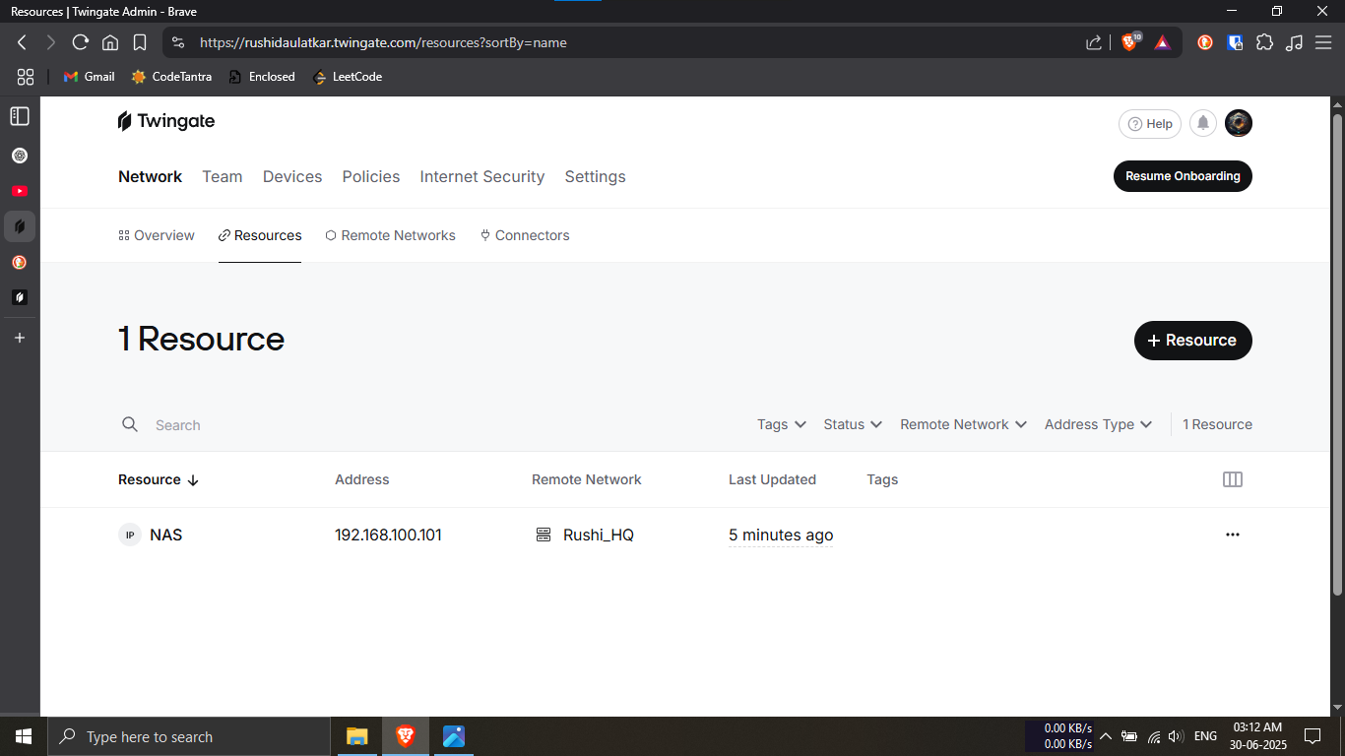This screenshot has height=756, width=1345.
Task: Click the + Resource button
Action: tap(1192, 340)
